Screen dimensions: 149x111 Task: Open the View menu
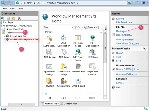(x=12, y=9)
